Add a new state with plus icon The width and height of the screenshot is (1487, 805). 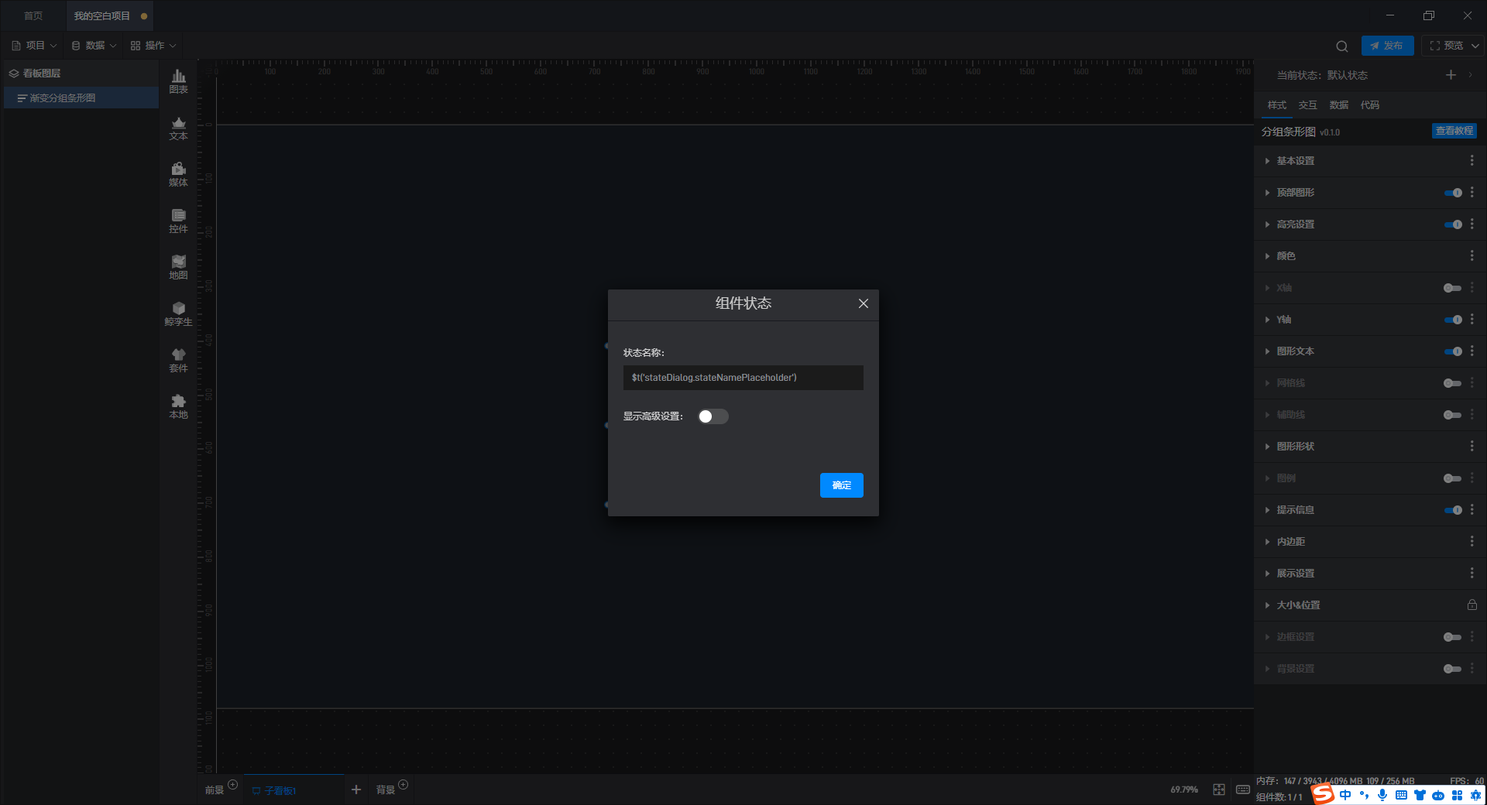point(1451,75)
